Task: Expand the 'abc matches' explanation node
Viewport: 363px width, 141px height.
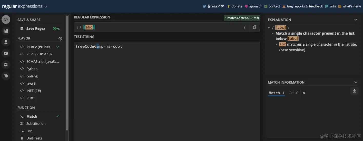Action: [277, 44]
